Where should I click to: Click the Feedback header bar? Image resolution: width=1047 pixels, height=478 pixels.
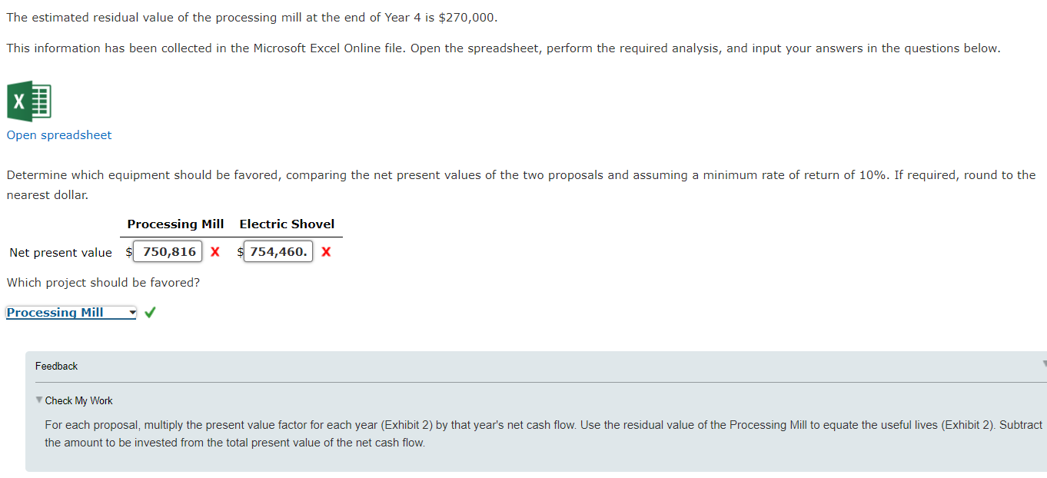[x=55, y=366]
